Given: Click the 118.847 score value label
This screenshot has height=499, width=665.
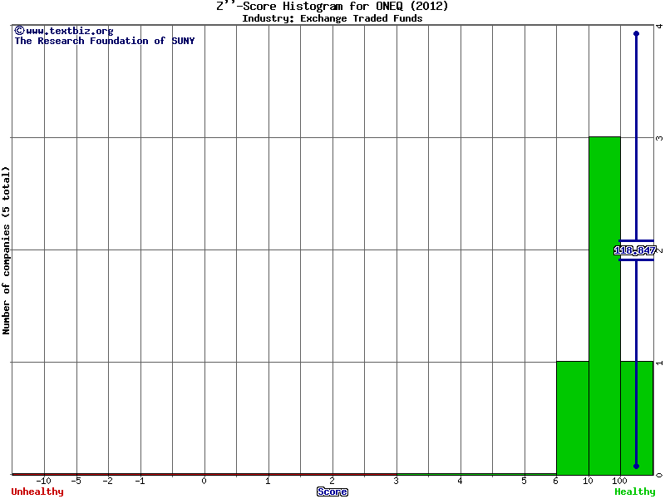Looking at the screenshot, I should (x=635, y=250).
